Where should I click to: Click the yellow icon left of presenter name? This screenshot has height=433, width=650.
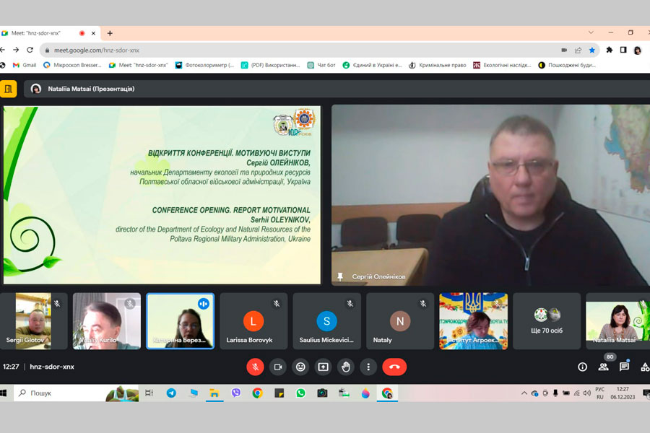pos(8,89)
